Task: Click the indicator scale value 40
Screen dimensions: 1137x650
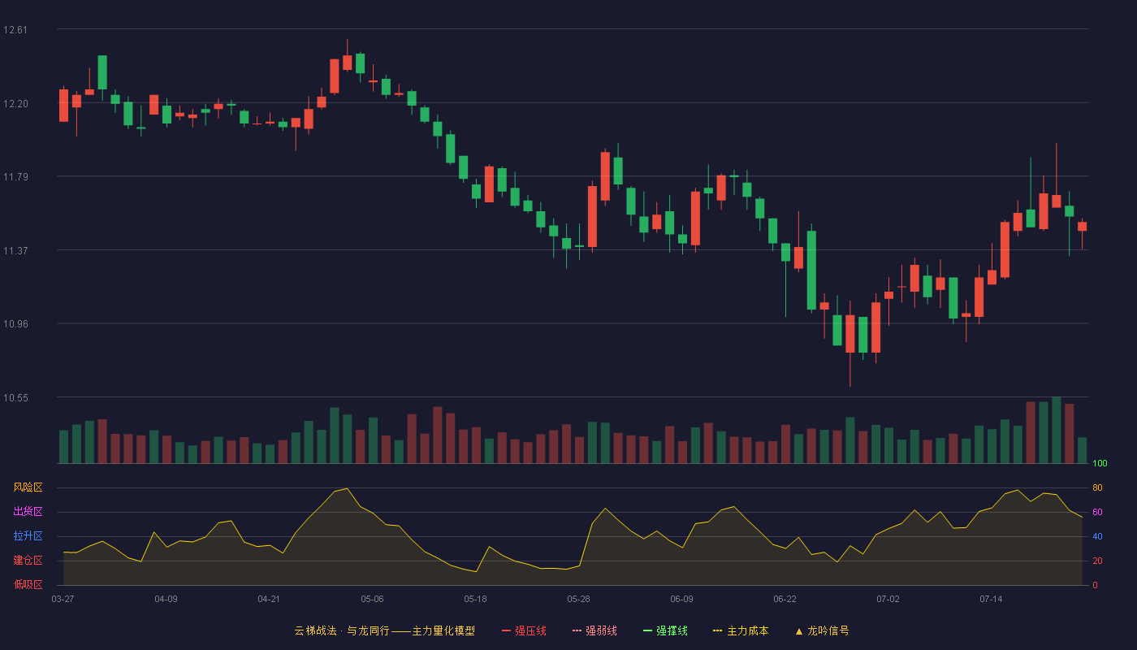Action: tap(1097, 536)
